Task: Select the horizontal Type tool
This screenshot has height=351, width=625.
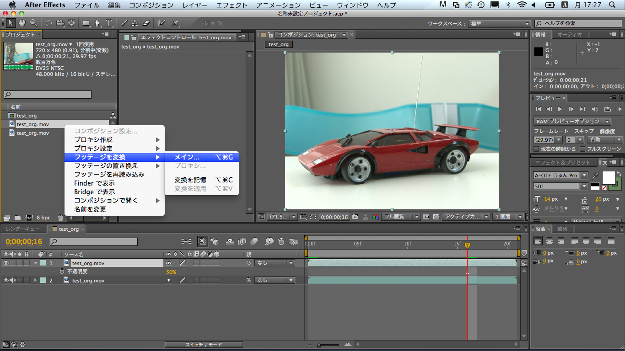Action: point(109,23)
